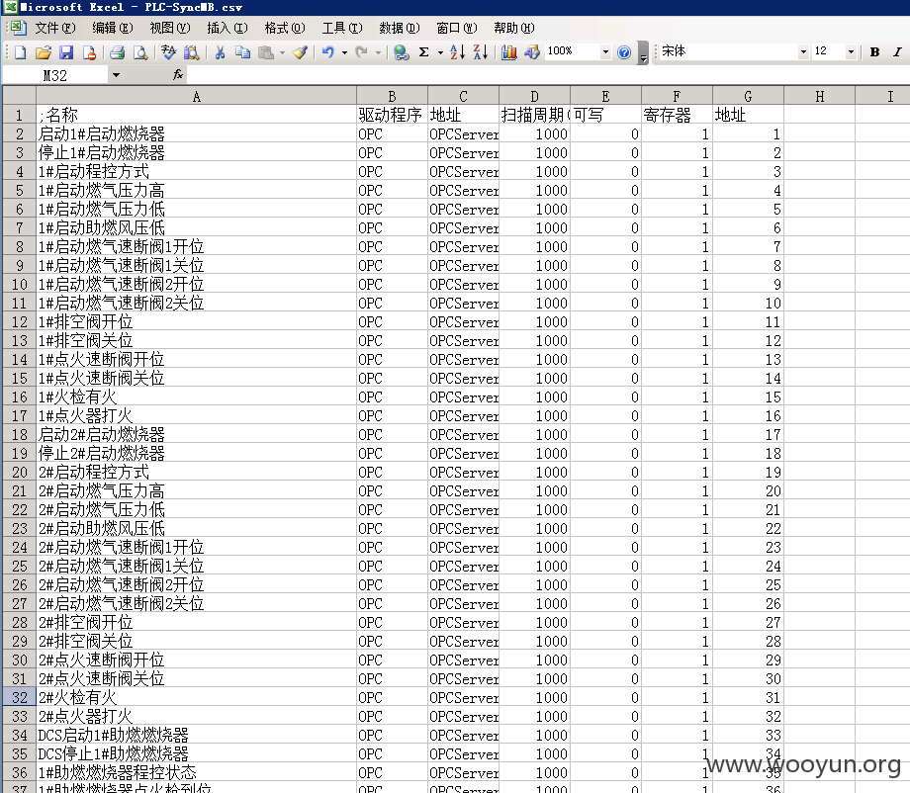Click the Print icon in the toolbar
The width and height of the screenshot is (910, 793).
pos(118,52)
